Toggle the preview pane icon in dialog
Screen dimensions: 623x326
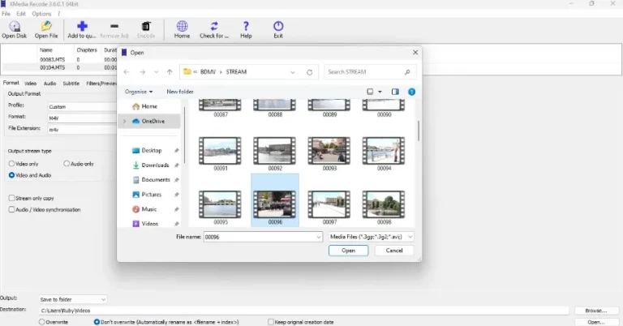(x=395, y=92)
